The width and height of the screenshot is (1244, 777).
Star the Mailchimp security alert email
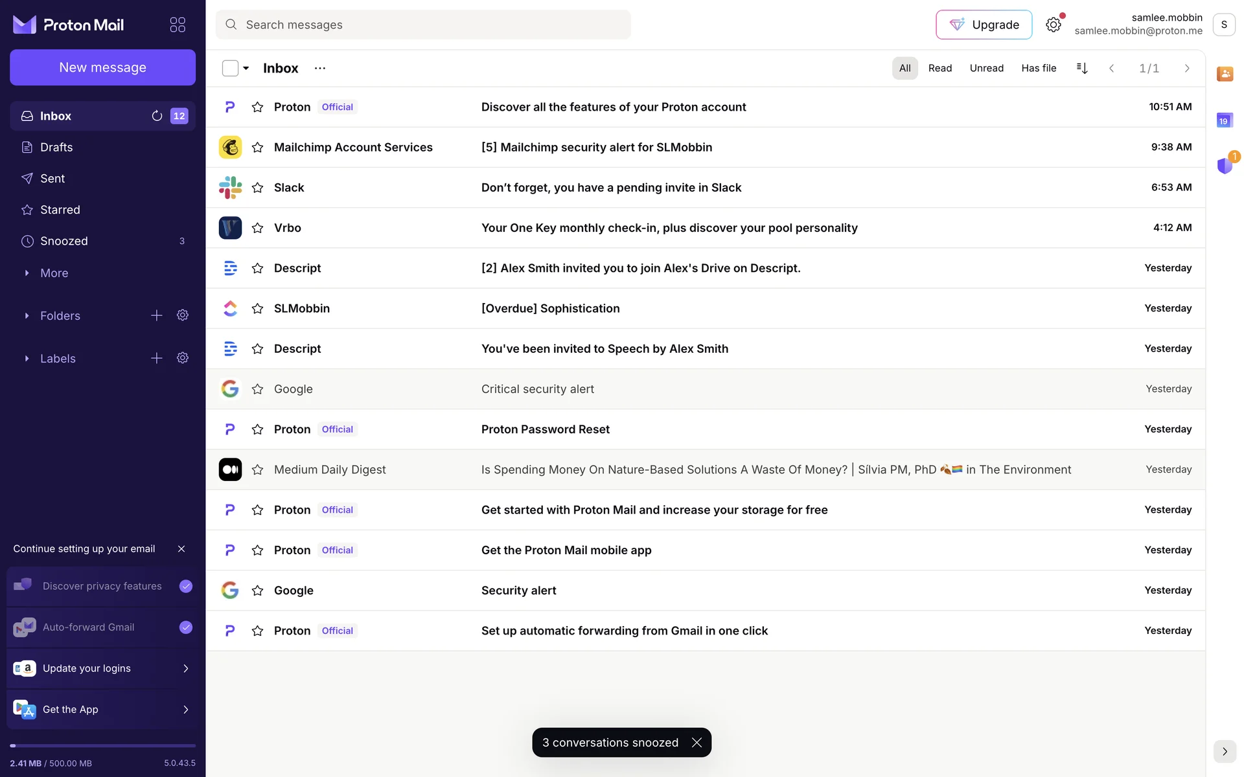pos(257,148)
